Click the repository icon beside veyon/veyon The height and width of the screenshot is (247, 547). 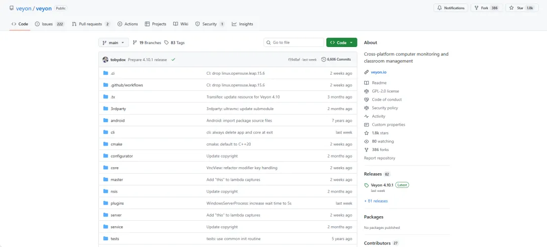tap(12, 8)
